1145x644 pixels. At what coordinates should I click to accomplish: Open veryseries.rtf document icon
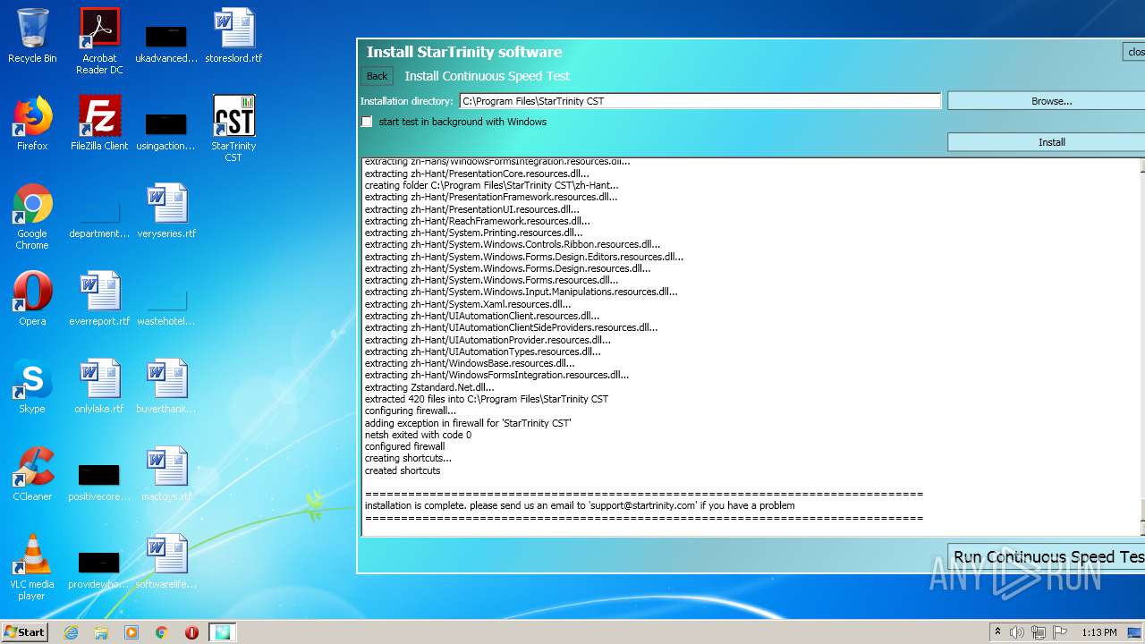(x=166, y=211)
